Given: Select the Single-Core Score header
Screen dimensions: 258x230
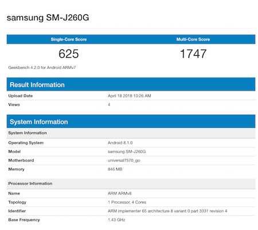Looking at the screenshot, I should click(x=69, y=40).
